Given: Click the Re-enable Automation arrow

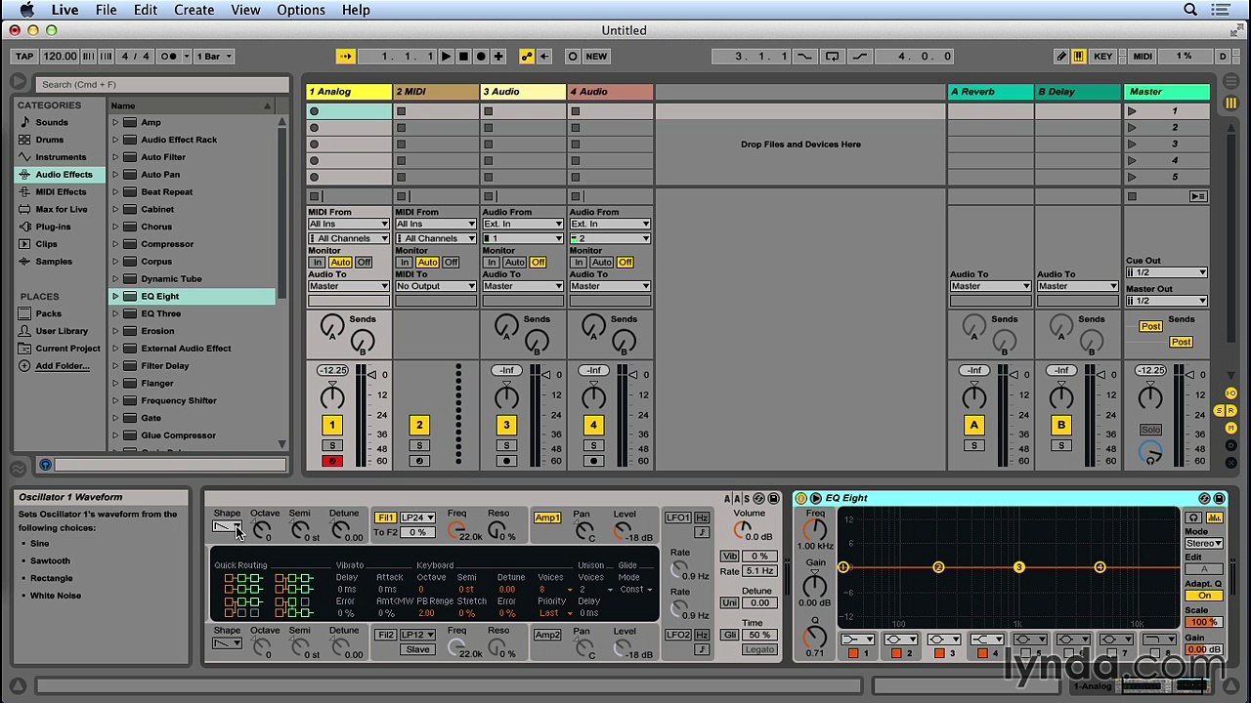Looking at the screenshot, I should (544, 57).
